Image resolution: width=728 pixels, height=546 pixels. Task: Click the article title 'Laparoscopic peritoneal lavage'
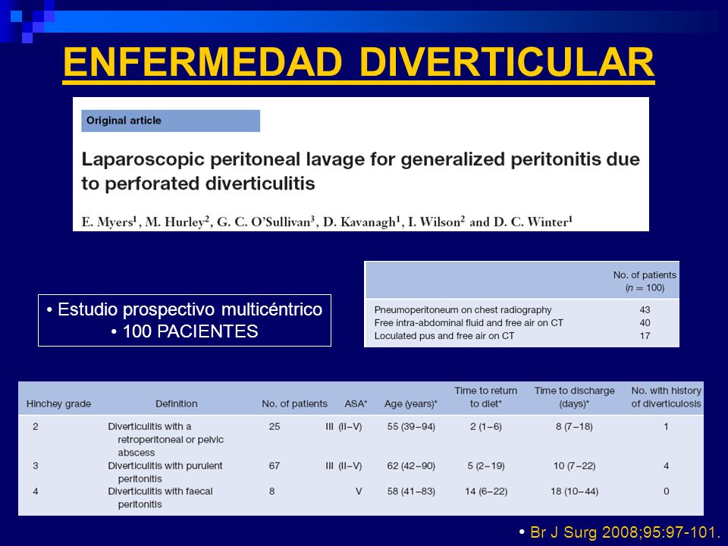click(360, 171)
